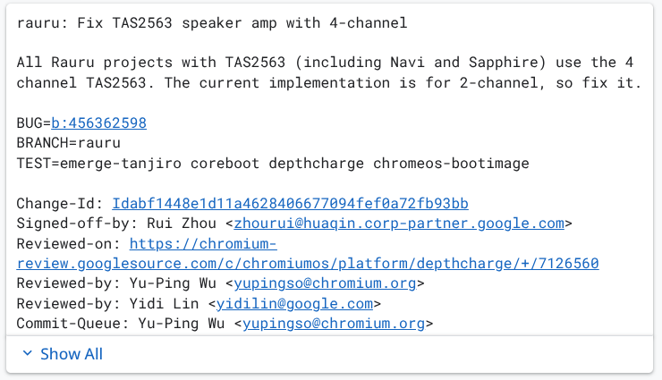Expand the commit message with Show All
The image size is (662, 380).
click(x=72, y=354)
